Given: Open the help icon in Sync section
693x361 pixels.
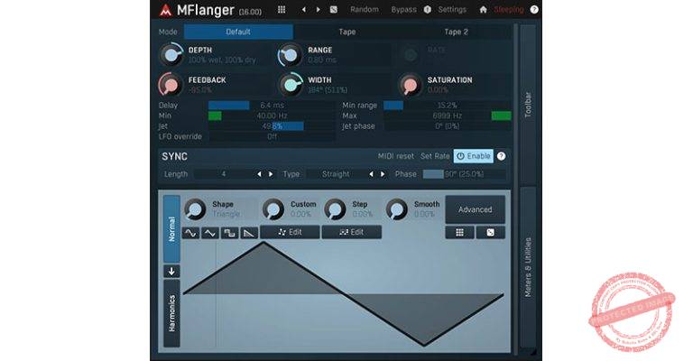Looking at the screenshot, I should [501, 156].
